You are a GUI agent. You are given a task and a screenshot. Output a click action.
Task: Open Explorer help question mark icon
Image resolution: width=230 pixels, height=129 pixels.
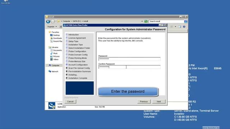click(184, 27)
